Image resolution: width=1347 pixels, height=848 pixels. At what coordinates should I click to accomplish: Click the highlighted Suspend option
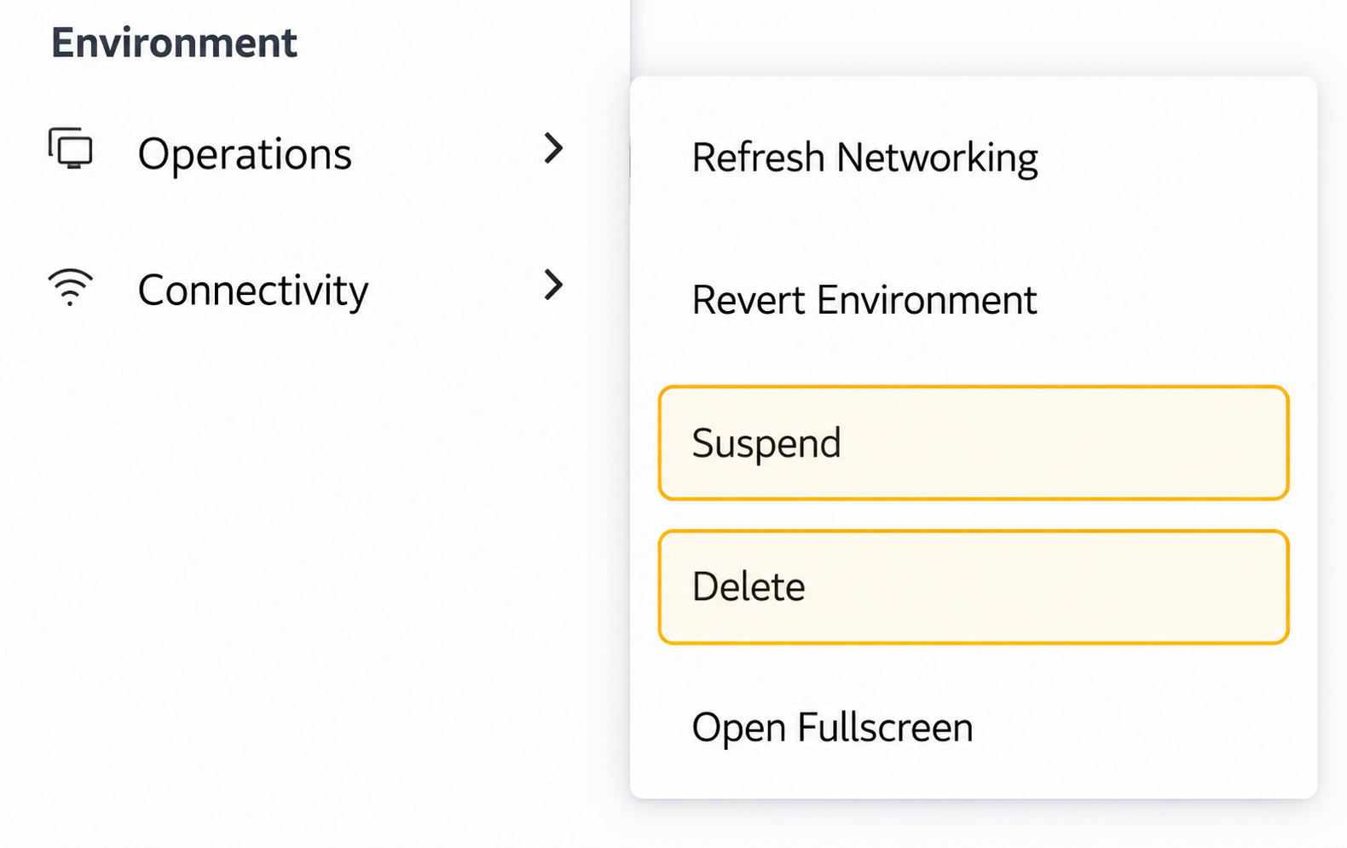point(973,443)
